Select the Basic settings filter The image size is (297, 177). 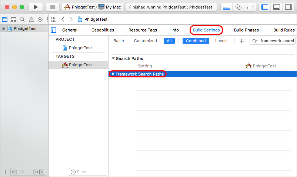119,41
